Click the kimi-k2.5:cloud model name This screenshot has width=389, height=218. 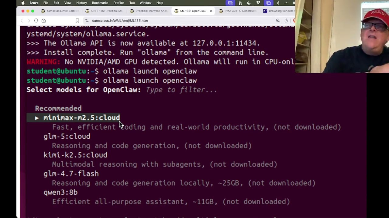coord(75,155)
